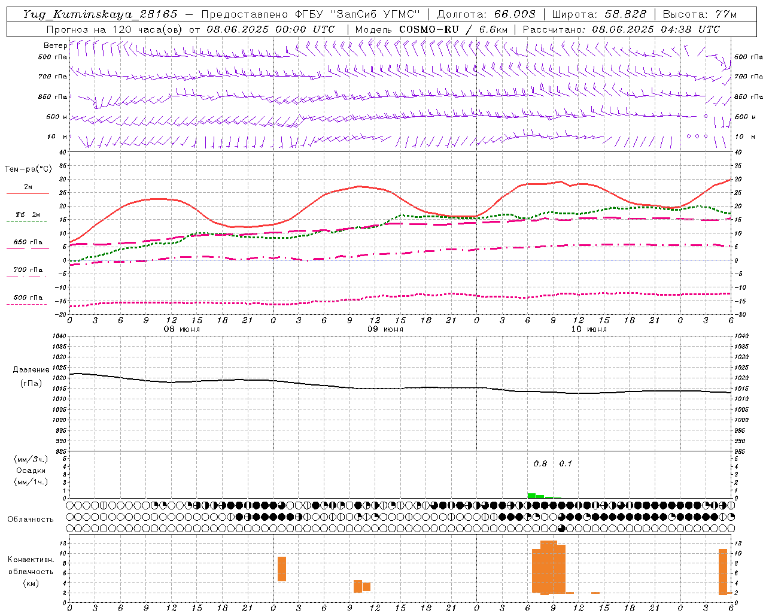Viewport: 766px width, 613px height.
Task: Click the single dark circle in lowest cloud row
Action: click(561, 529)
